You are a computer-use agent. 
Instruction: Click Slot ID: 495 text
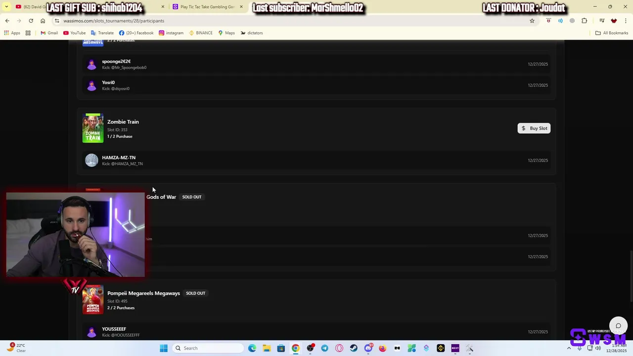tap(117, 301)
